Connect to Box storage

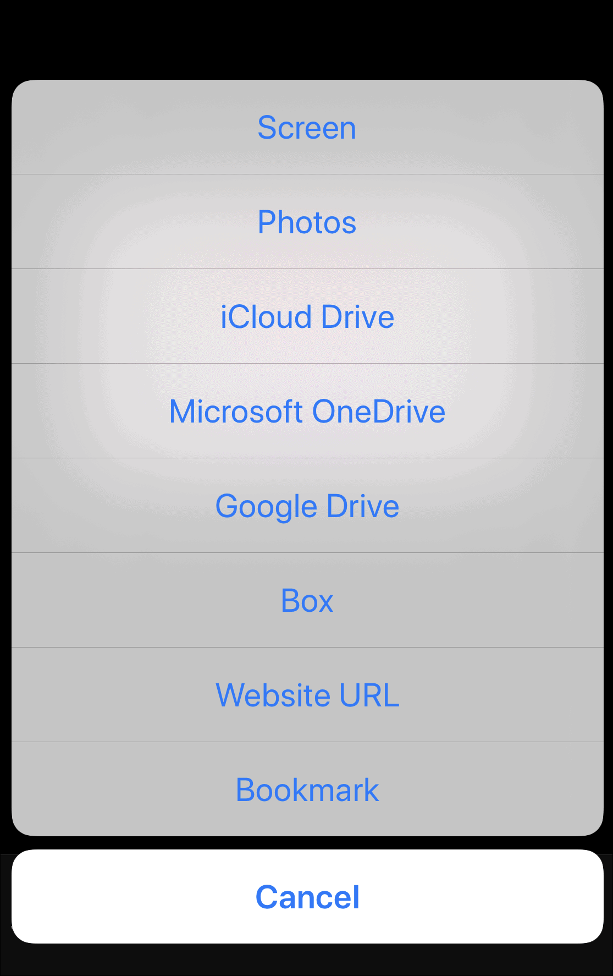[307, 600]
